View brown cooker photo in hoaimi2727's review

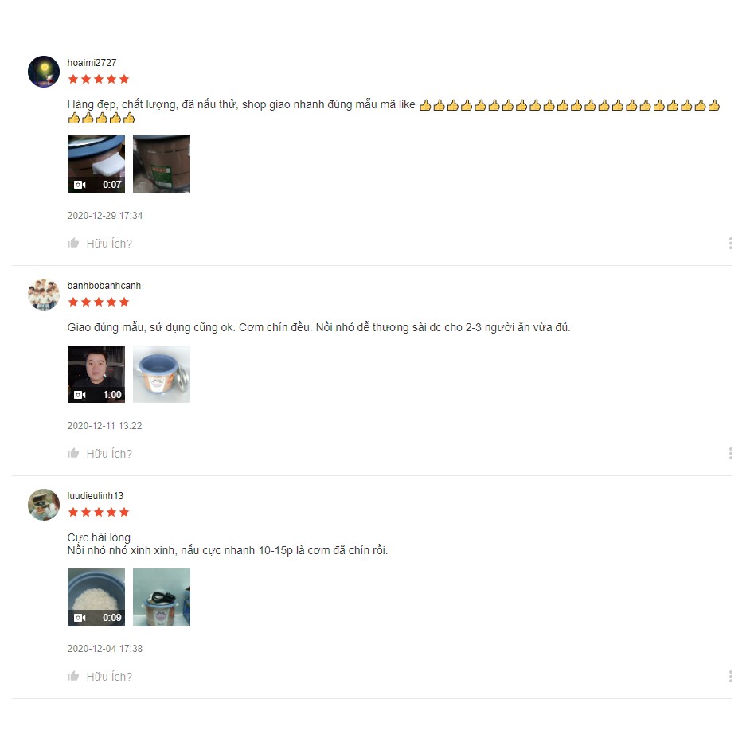[162, 163]
